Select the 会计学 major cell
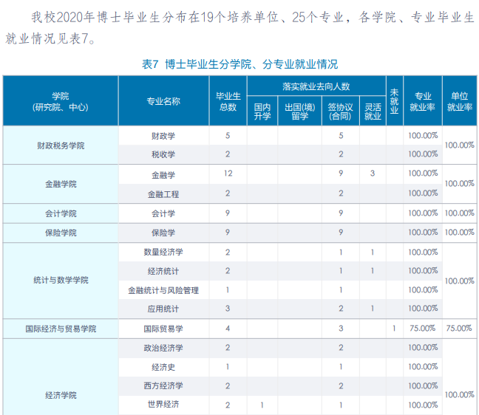The width and height of the screenshot is (479, 415). (163, 213)
